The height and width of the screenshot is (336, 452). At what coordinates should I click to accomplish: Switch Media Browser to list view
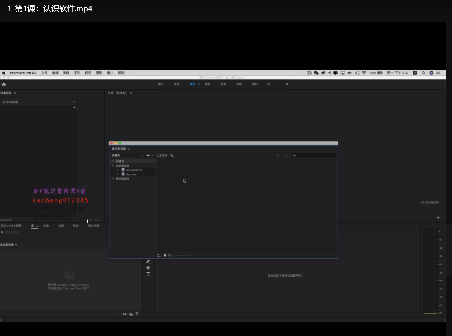tap(159, 255)
